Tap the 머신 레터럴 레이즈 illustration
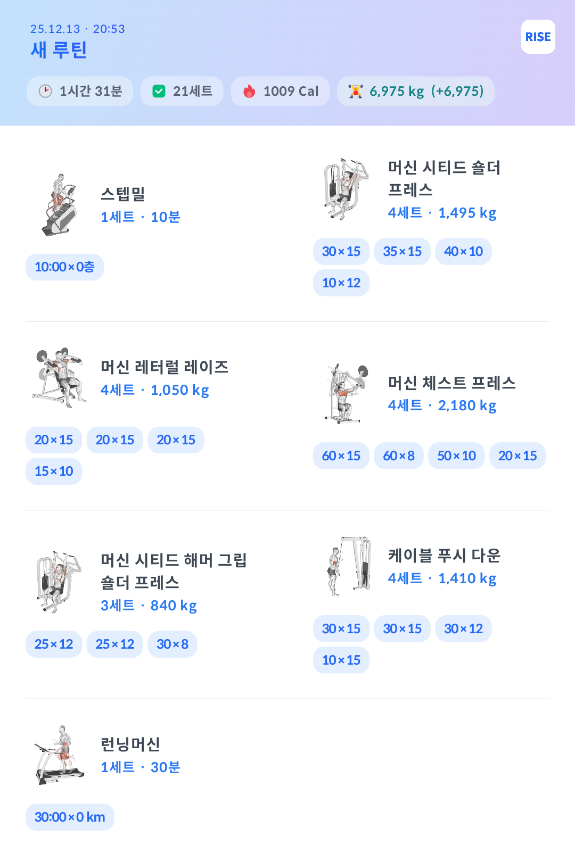575x861 pixels. point(59,378)
